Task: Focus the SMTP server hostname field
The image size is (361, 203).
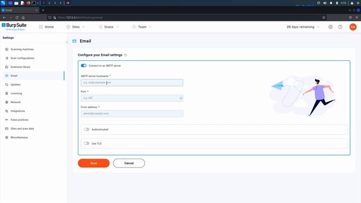Action: click(x=132, y=83)
